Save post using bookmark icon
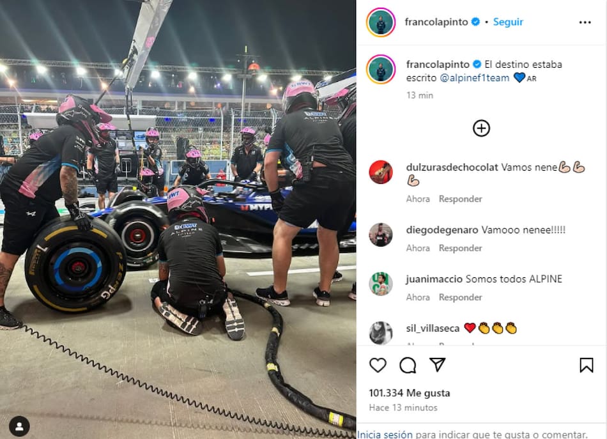607x439 pixels. [x=586, y=365]
